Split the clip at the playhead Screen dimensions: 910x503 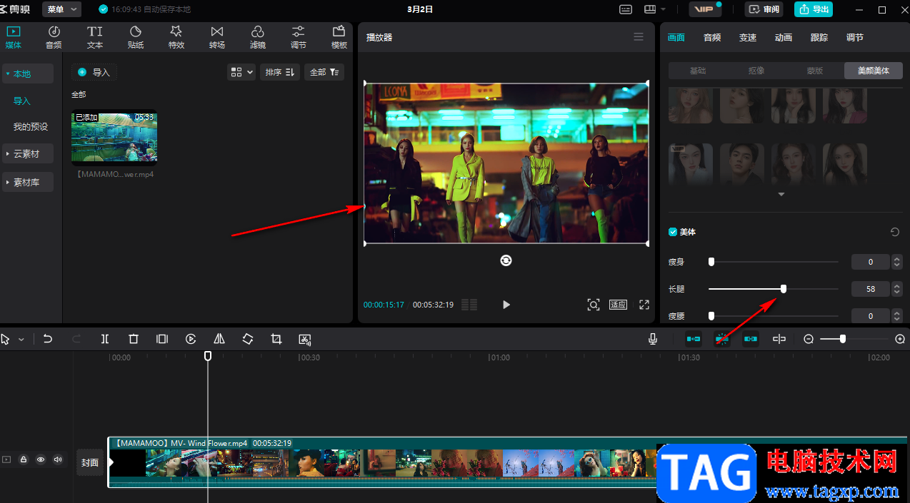pos(105,340)
